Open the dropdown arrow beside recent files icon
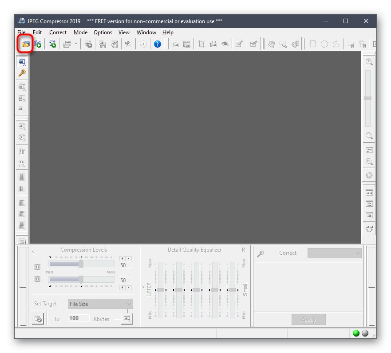The height and width of the screenshot is (353, 391). pos(76,44)
